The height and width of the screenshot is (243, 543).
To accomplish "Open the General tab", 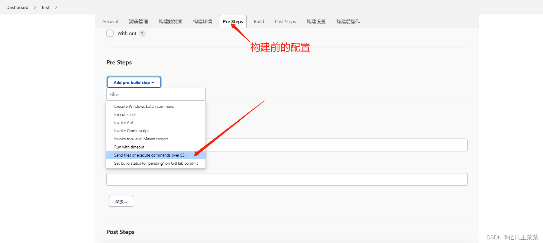I will click(x=110, y=22).
